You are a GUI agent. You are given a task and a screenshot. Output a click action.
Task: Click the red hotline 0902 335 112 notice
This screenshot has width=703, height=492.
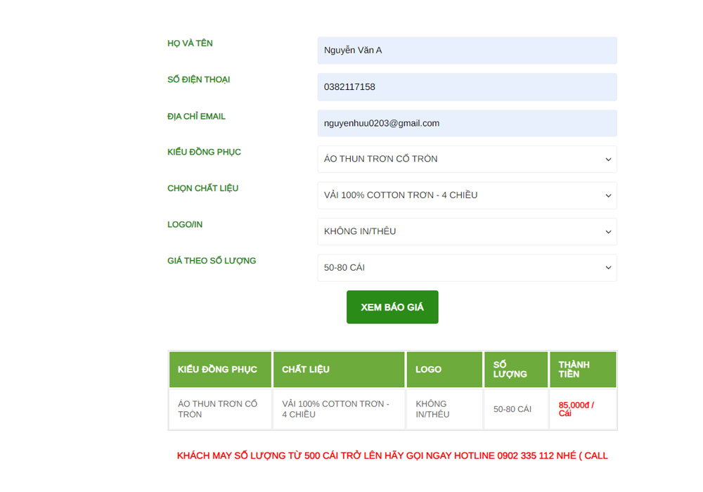pos(392,455)
